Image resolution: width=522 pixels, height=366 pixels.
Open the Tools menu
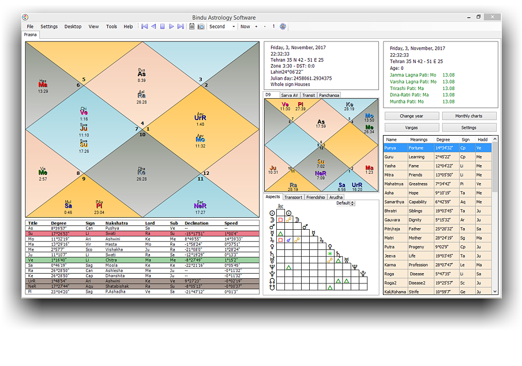point(111,27)
